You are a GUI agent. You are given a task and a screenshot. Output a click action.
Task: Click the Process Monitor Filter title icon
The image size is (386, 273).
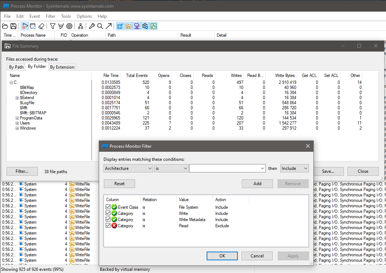105,146
